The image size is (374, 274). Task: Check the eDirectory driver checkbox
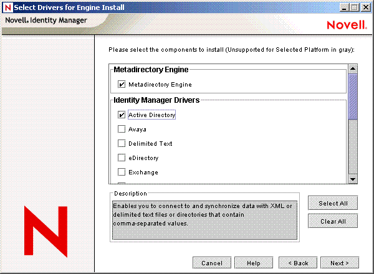[122, 158]
